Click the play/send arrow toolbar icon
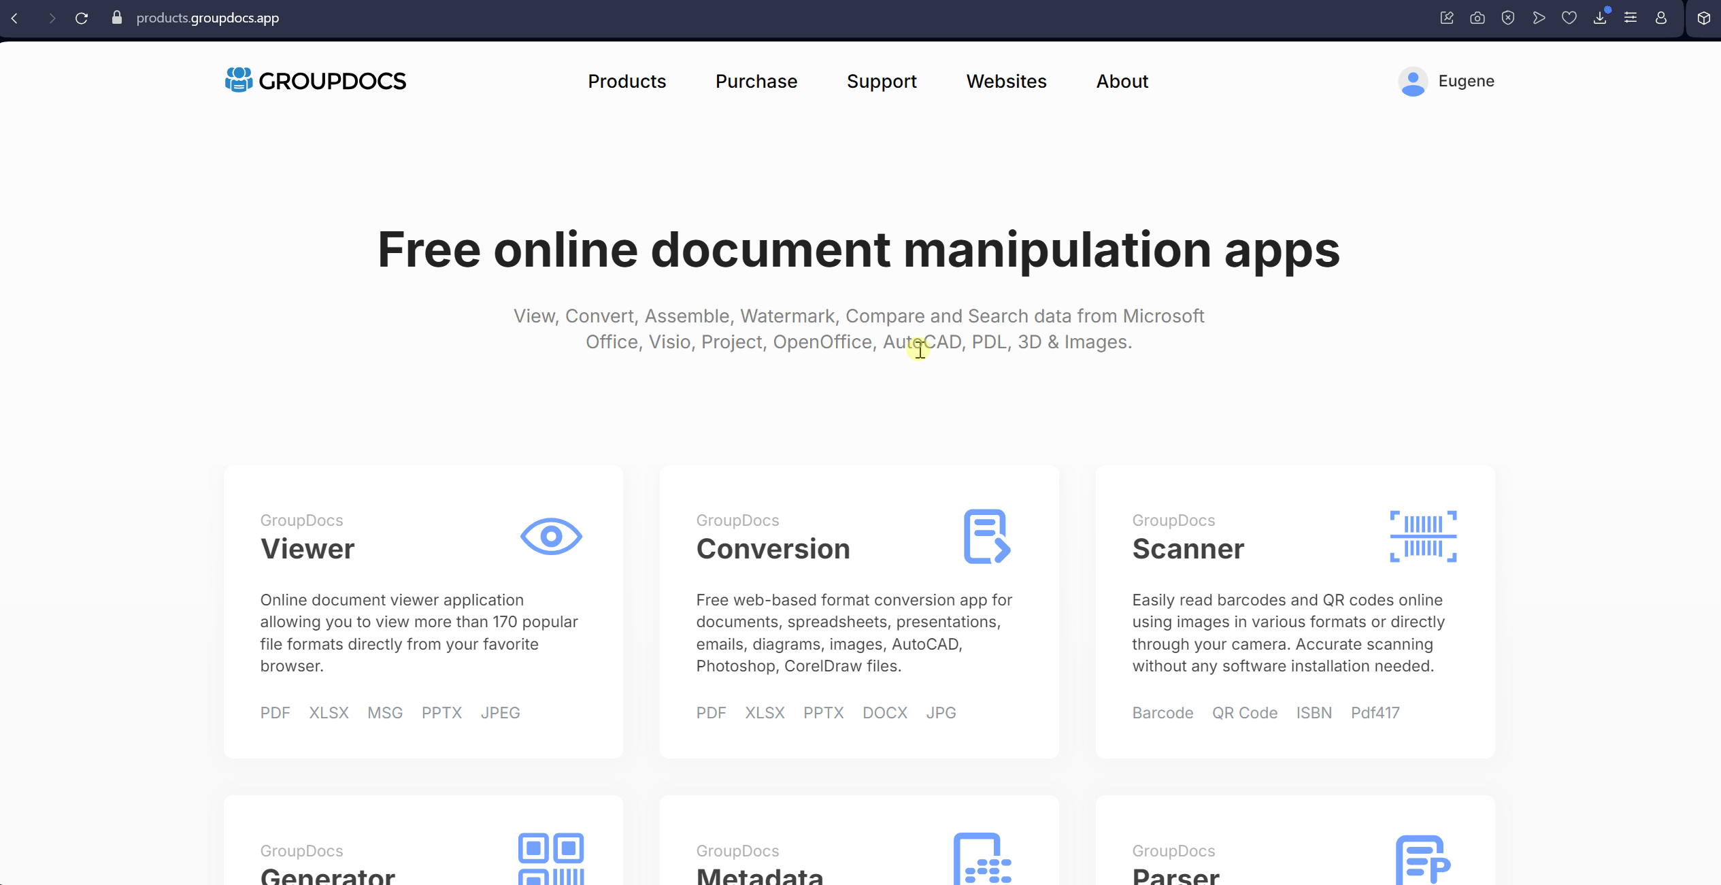 [1539, 18]
